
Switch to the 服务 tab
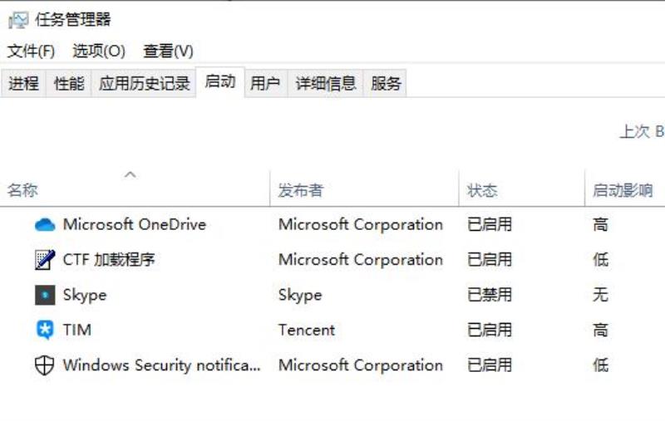pos(385,83)
